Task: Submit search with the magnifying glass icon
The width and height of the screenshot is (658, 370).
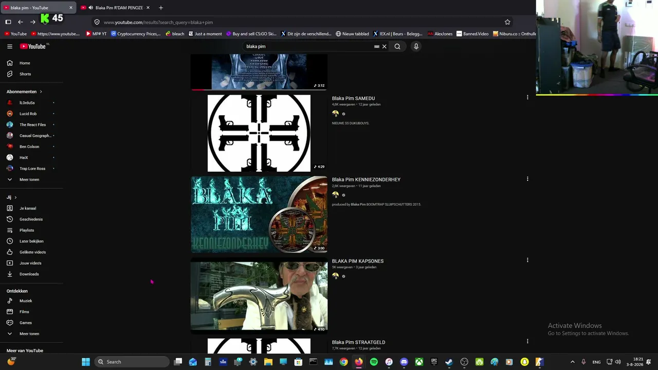Action: [397, 46]
